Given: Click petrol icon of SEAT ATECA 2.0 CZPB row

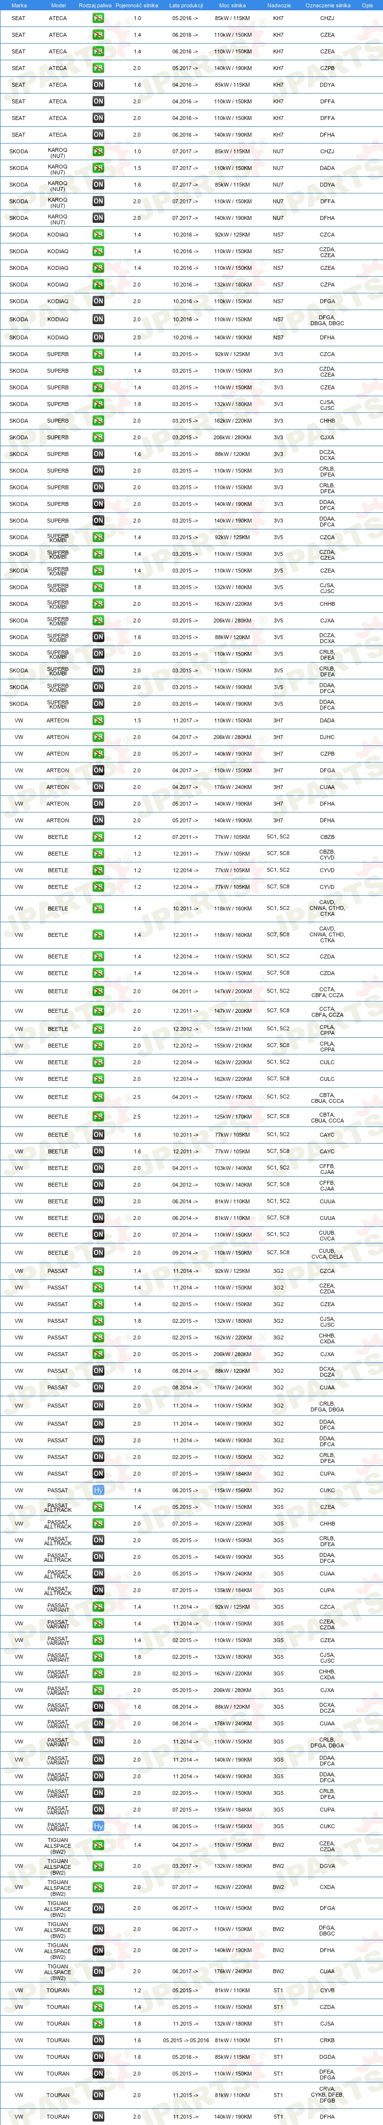Looking at the screenshot, I should (x=98, y=69).
